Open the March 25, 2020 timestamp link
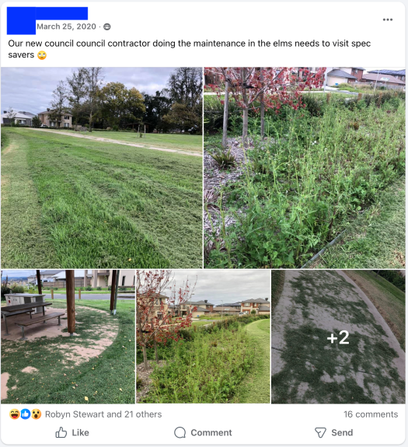The height and width of the screenshot is (447, 408). (x=66, y=26)
